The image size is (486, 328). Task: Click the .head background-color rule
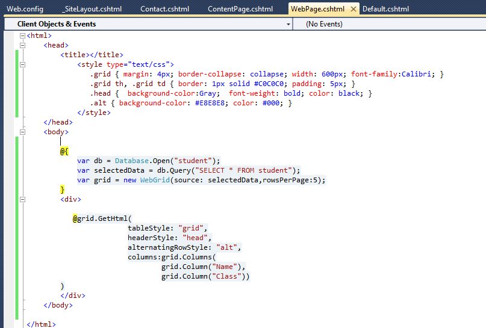(x=231, y=93)
